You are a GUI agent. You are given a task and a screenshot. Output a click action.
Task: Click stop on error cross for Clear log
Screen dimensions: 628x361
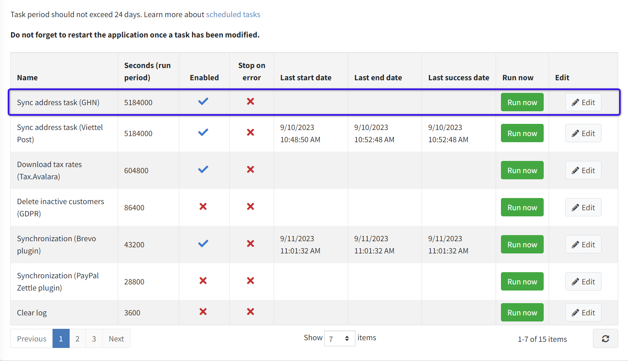click(250, 312)
